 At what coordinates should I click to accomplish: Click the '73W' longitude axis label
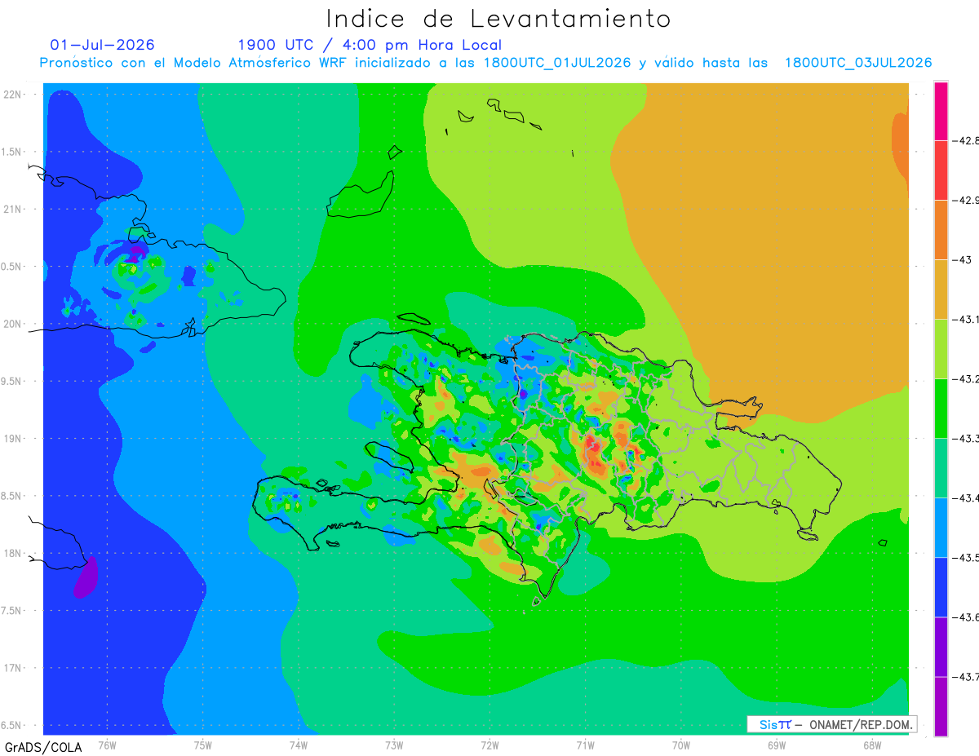point(394,745)
